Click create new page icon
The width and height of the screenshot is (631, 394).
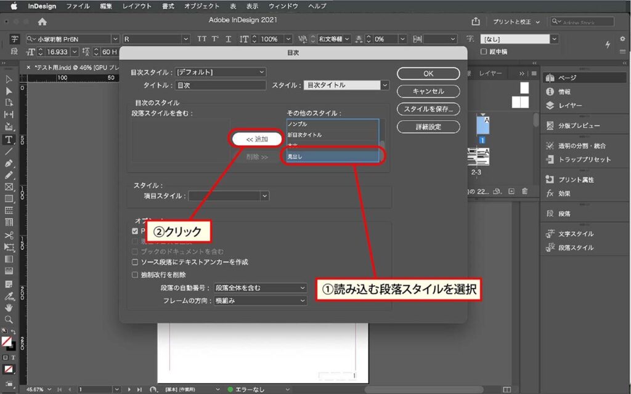click(x=511, y=191)
